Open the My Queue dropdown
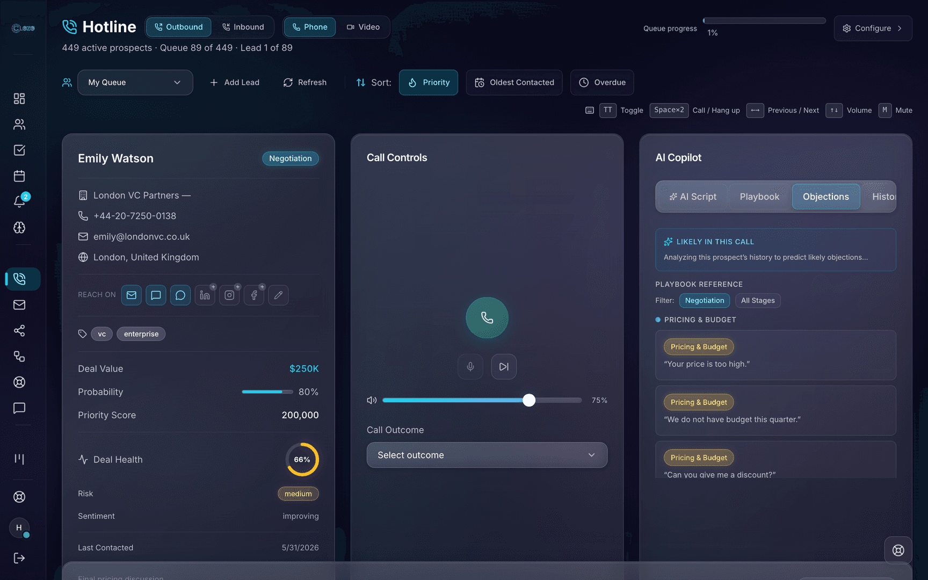 coord(135,82)
